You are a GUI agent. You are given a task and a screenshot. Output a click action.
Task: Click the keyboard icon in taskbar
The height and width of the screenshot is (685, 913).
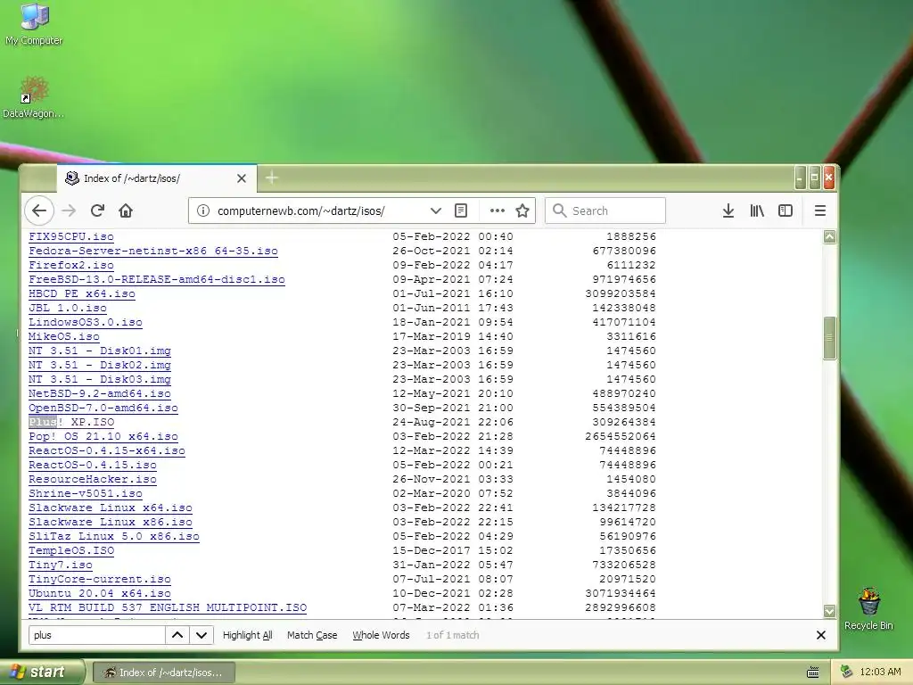pos(813,673)
